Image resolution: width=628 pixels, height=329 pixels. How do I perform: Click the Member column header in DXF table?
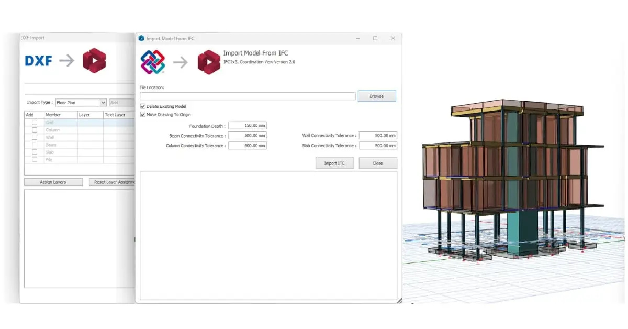60,115
